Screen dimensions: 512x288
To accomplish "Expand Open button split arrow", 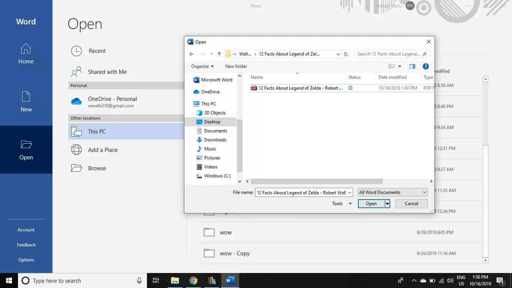I will click(387, 204).
